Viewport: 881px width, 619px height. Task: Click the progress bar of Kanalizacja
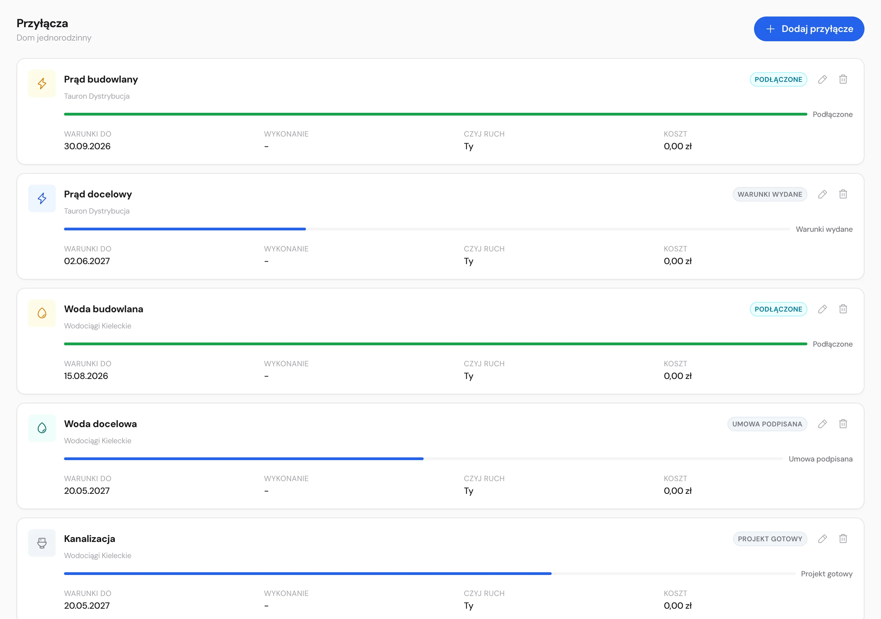click(x=430, y=574)
